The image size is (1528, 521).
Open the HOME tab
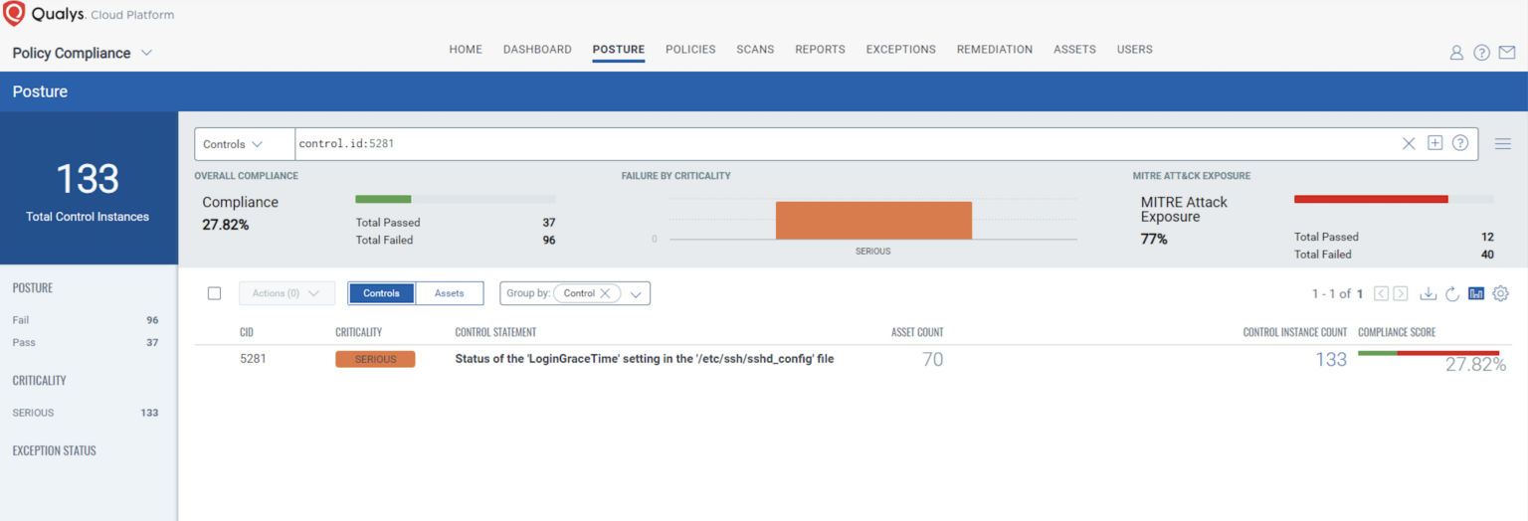[x=466, y=49]
